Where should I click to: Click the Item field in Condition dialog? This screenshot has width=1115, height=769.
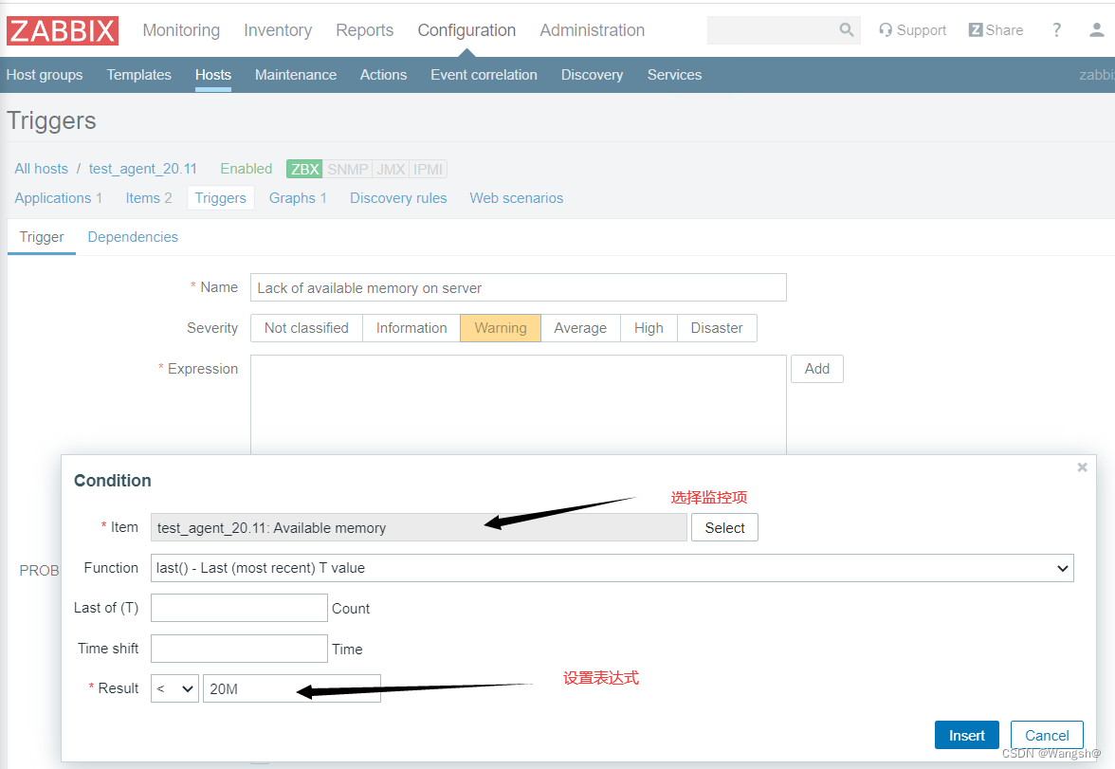(x=419, y=527)
